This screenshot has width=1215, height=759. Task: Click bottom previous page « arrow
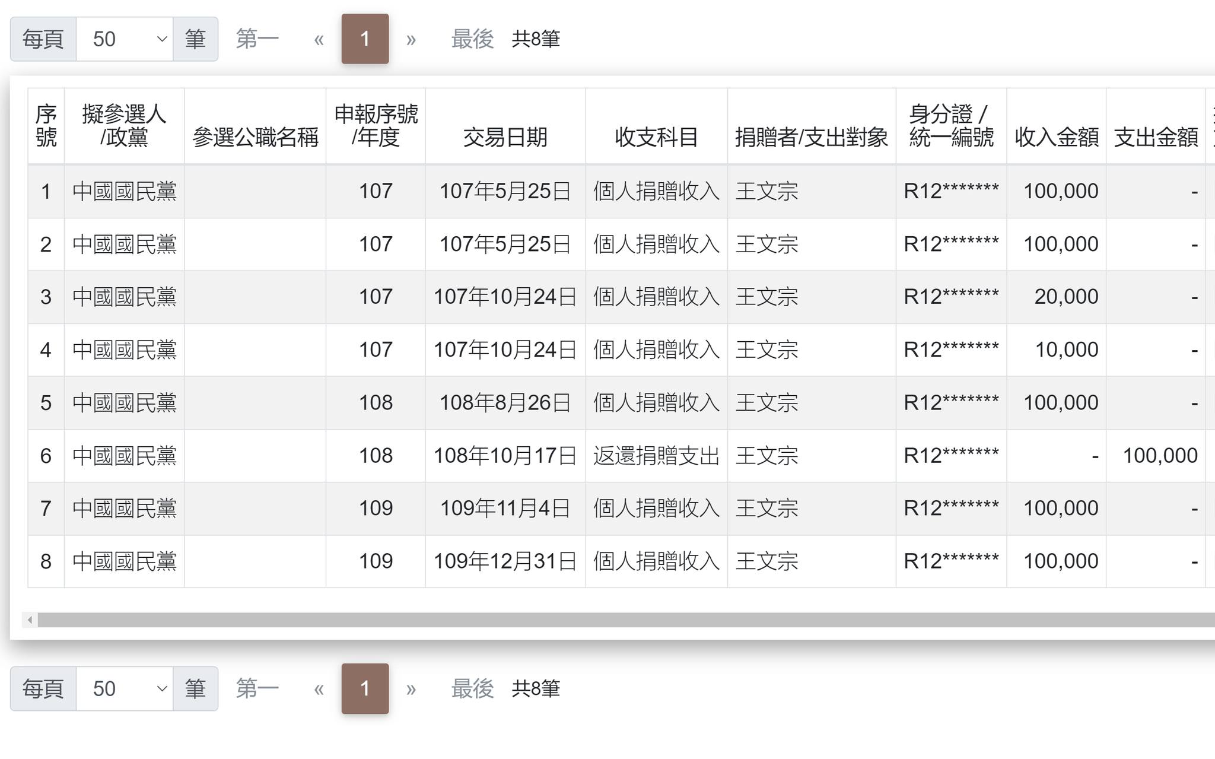(x=319, y=688)
